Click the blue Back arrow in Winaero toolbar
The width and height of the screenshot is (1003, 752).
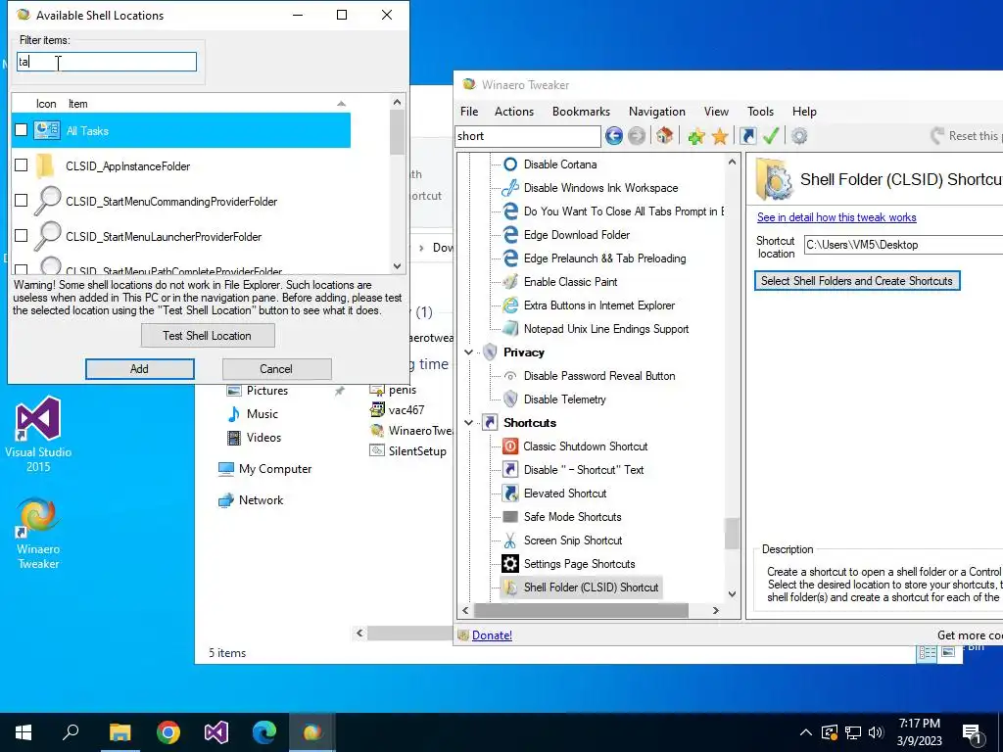[x=613, y=135]
